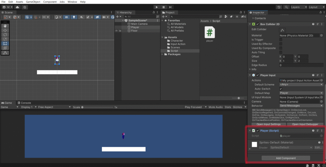Select the Rotate tool in Scene toolbar
The height and width of the screenshot is (167, 326).
5,35
